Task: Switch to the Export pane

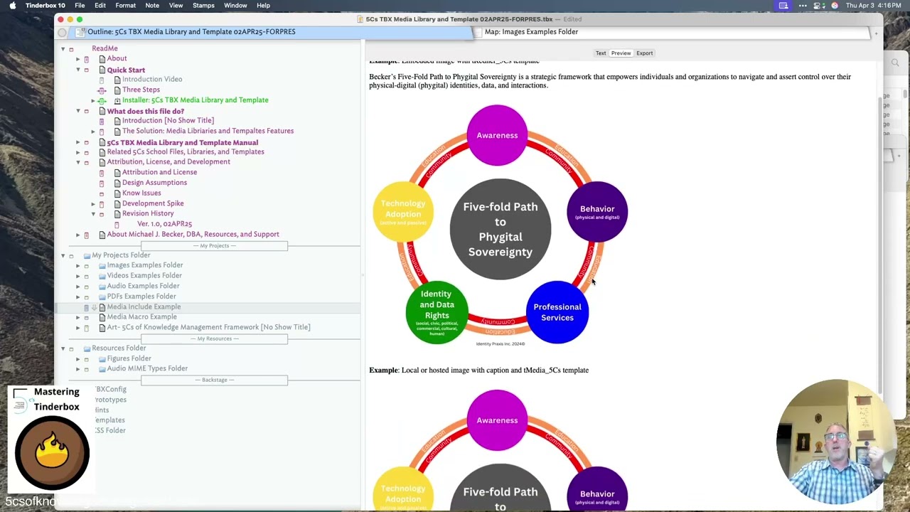Action: tap(645, 53)
